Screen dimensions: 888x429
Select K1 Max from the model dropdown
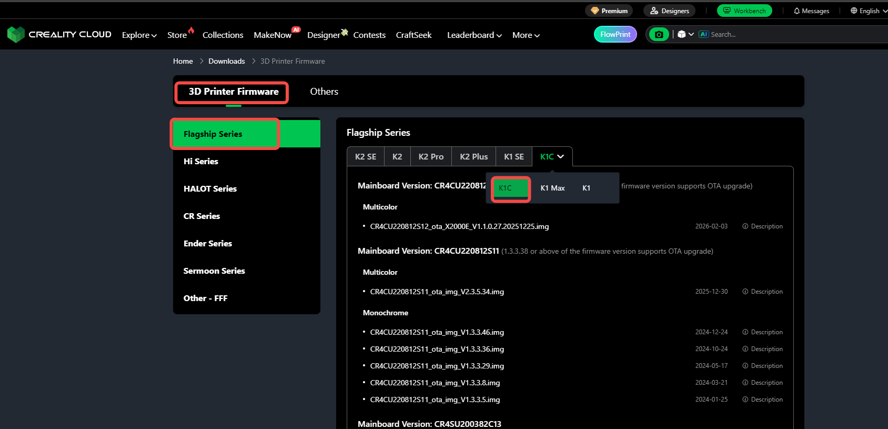[x=552, y=188]
